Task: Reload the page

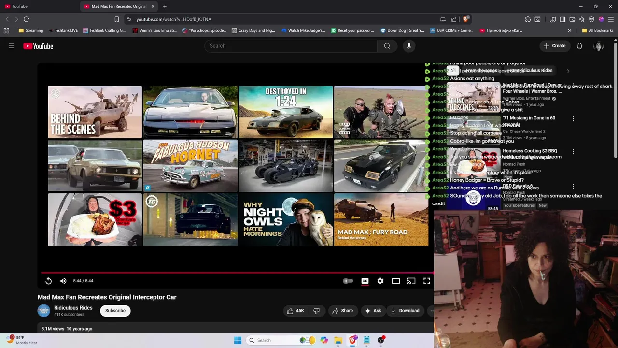Action: pyautogui.click(x=26, y=19)
